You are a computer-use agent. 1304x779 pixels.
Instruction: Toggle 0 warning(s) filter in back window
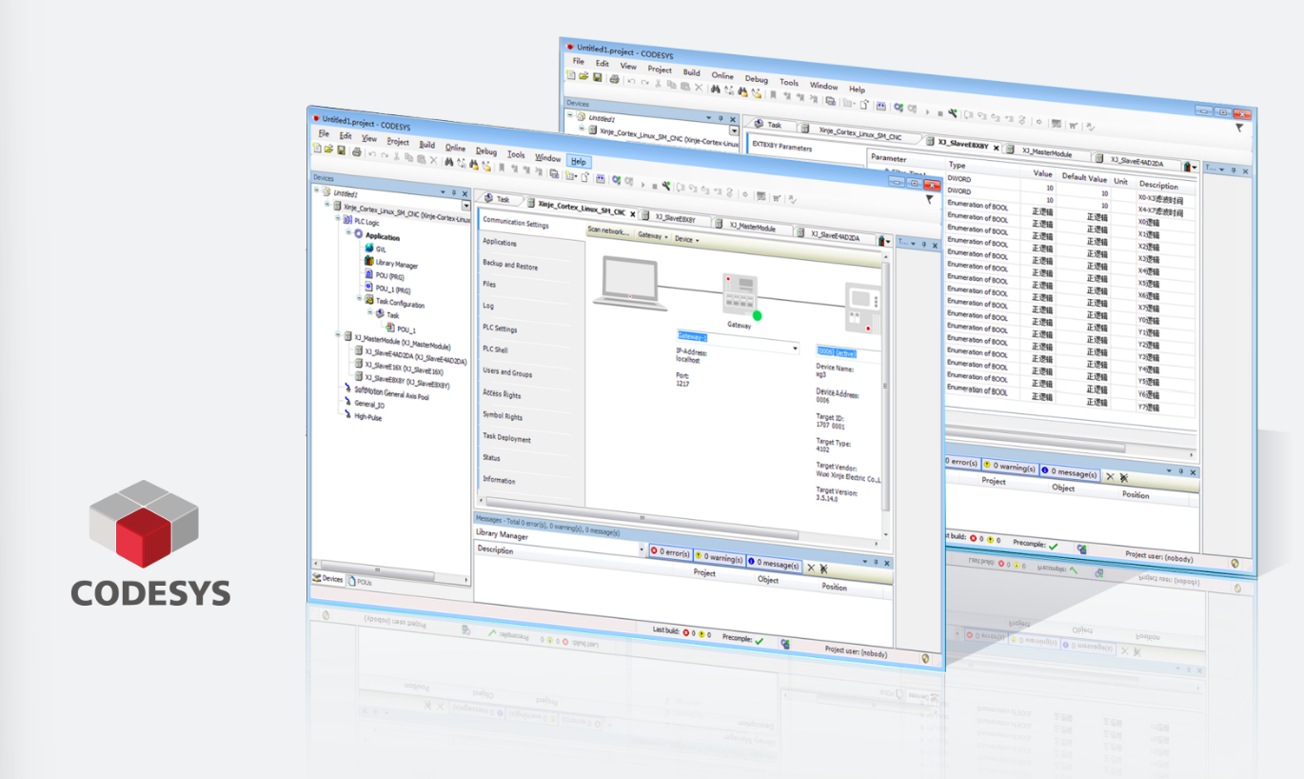(1010, 468)
